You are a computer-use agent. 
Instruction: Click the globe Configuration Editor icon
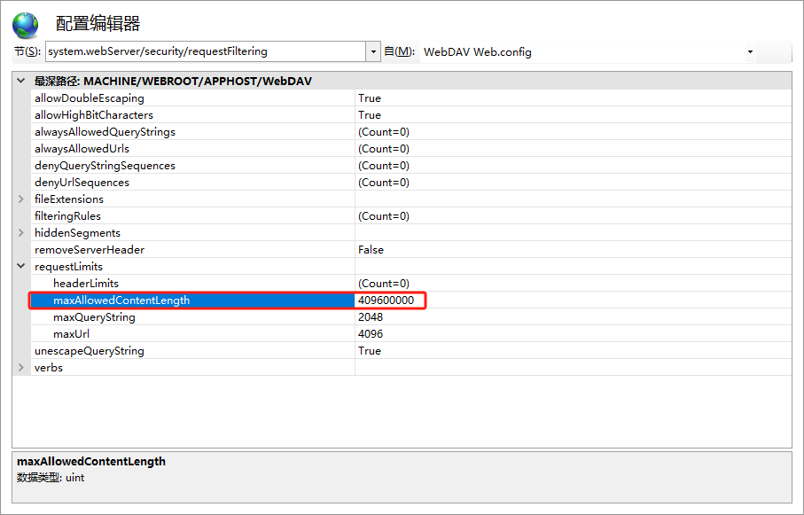point(26,23)
